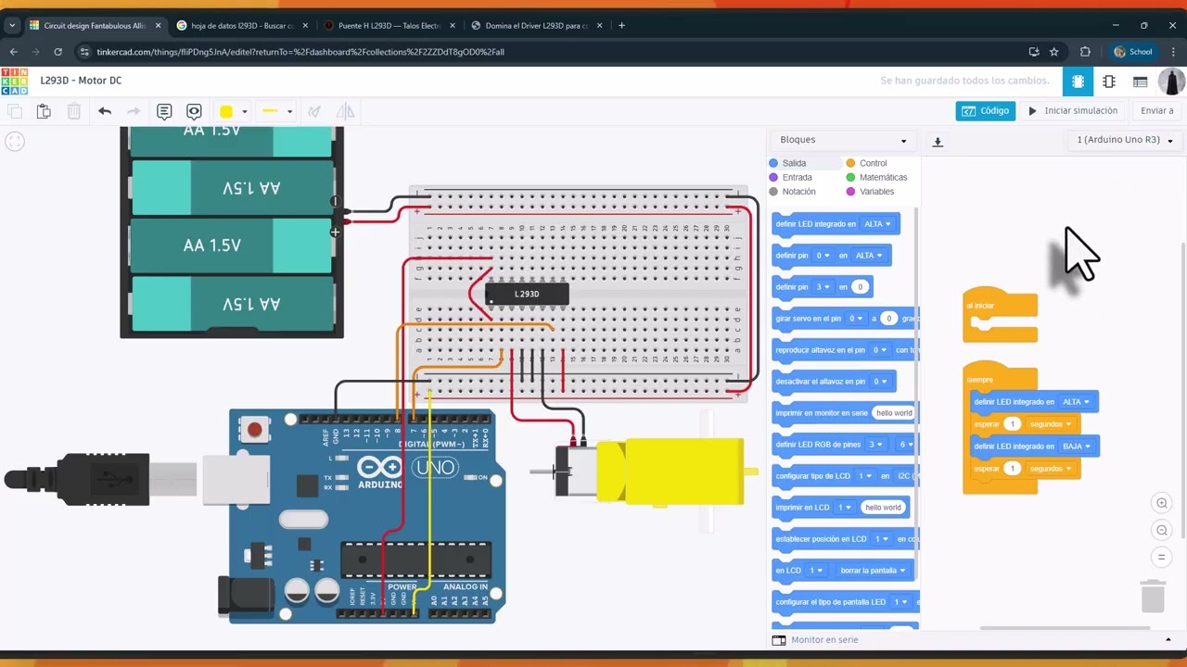Click the redo arrow icon
This screenshot has width=1187, height=667.
point(134,111)
